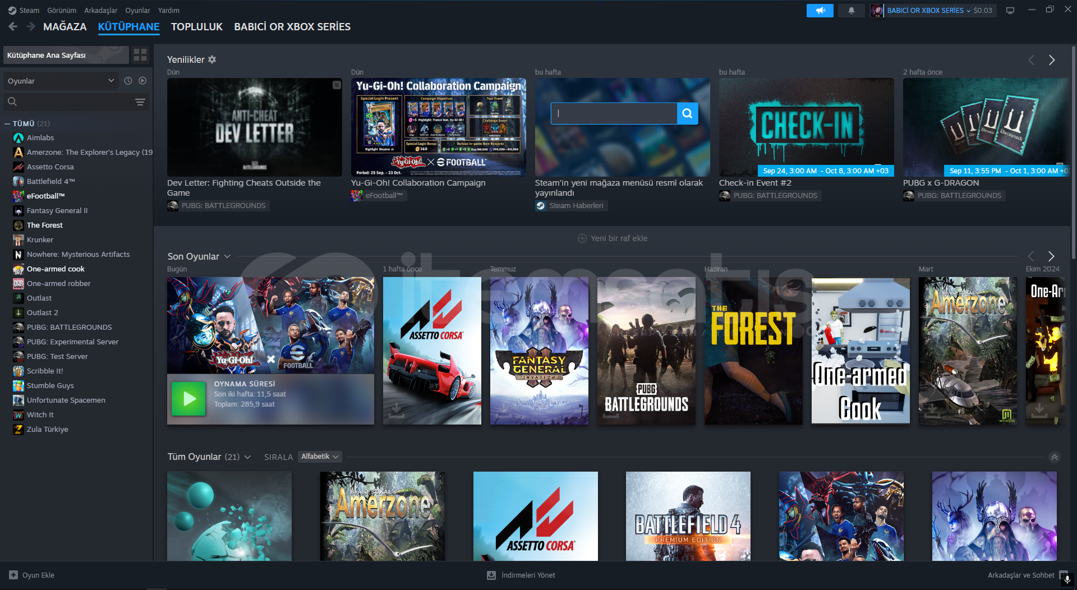Viewport: 1077px width, 590px height.
Task: Go to Kütüphane Ana Sayfası
Action: [x=66, y=55]
